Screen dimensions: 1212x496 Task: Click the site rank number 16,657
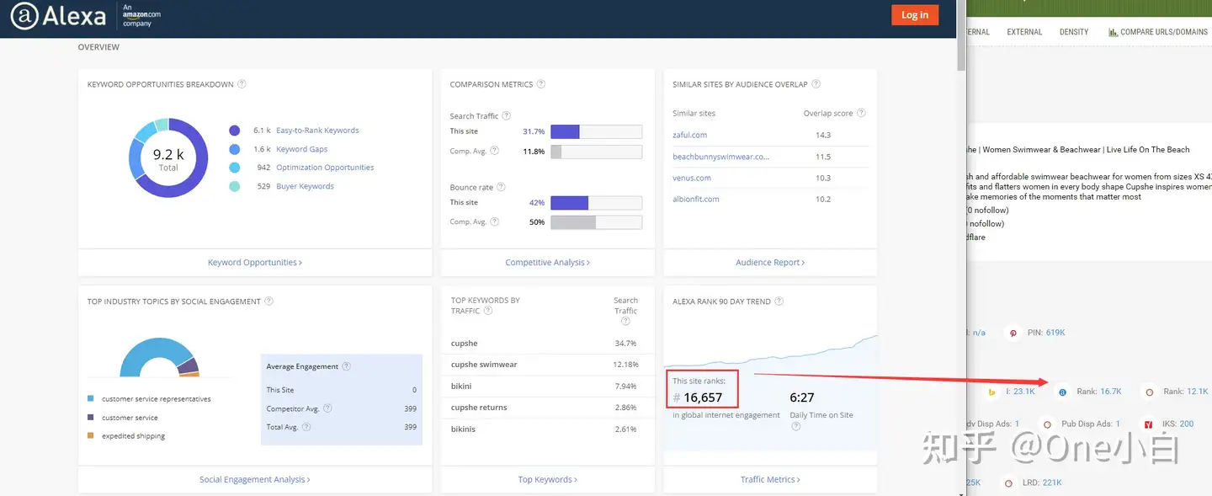(x=703, y=397)
